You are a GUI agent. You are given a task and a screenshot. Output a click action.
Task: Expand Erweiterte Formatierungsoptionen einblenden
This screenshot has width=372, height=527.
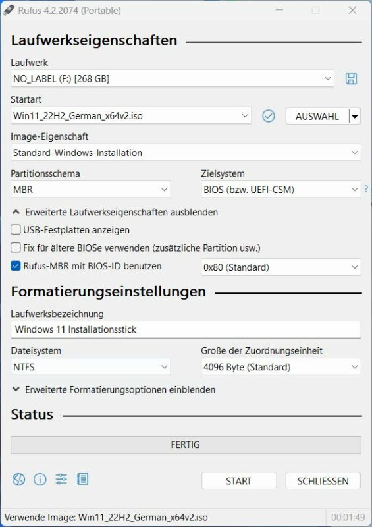pyautogui.click(x=114, y=390)
